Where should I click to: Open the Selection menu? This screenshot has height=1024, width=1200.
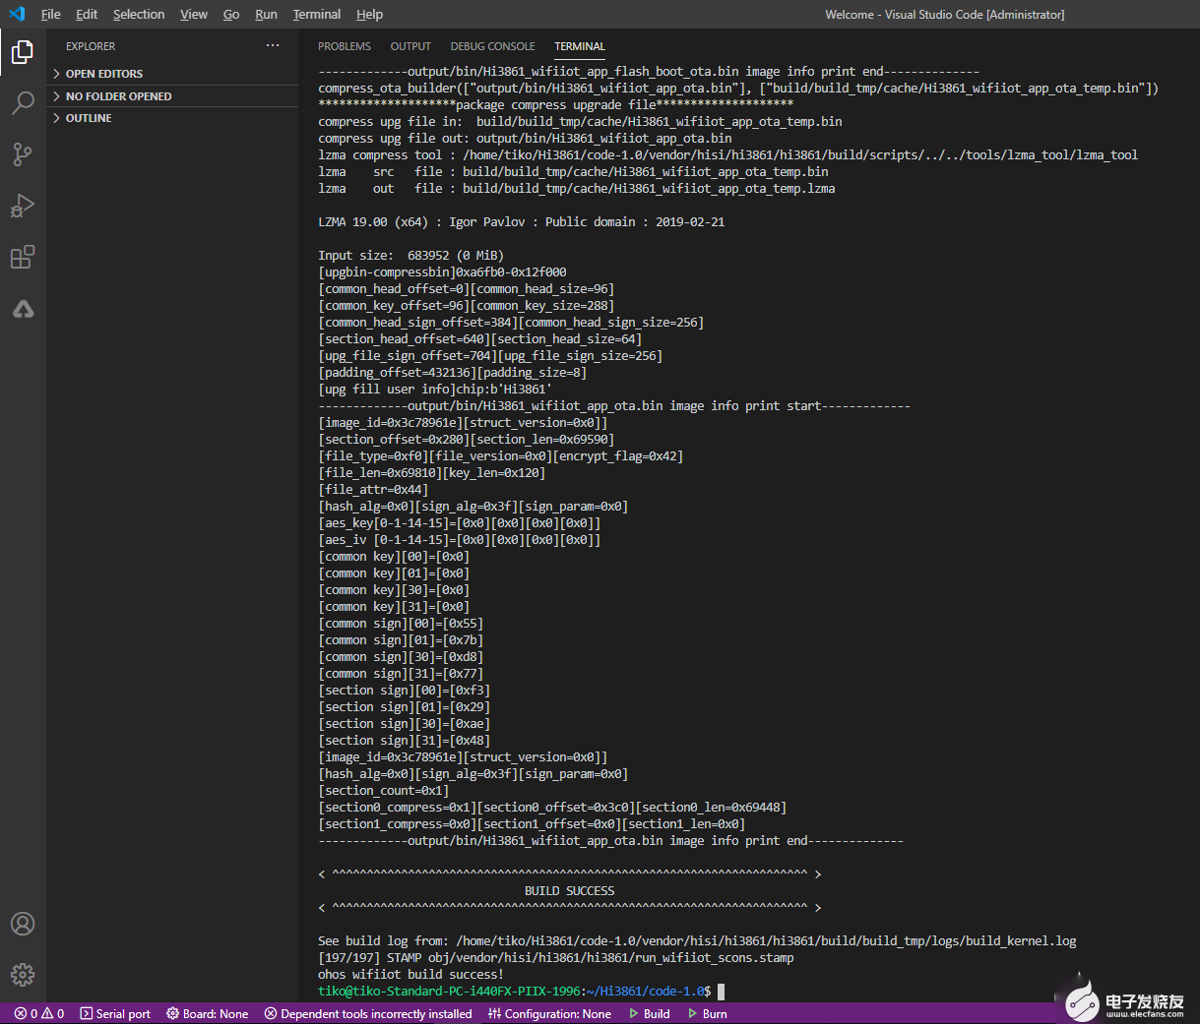[x=139, y=15]
